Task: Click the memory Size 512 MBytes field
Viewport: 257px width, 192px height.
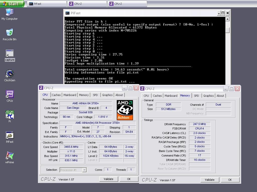Action: (x=168, y=109)
